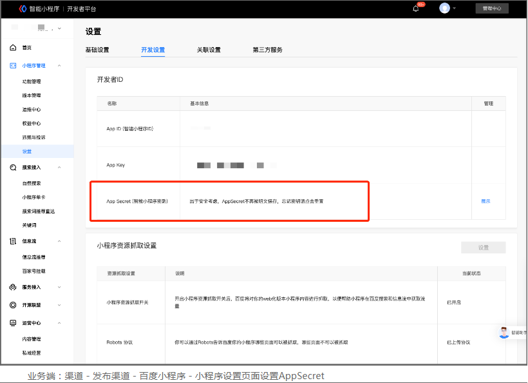Open the floating assistant widget at right edge
Viewport: 528px width, 383px height.
(x=505, y=333)
